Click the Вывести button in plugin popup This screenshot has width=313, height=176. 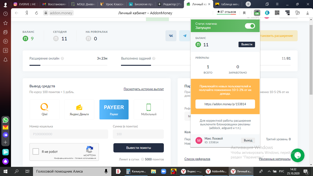click(x=247, y=45)
